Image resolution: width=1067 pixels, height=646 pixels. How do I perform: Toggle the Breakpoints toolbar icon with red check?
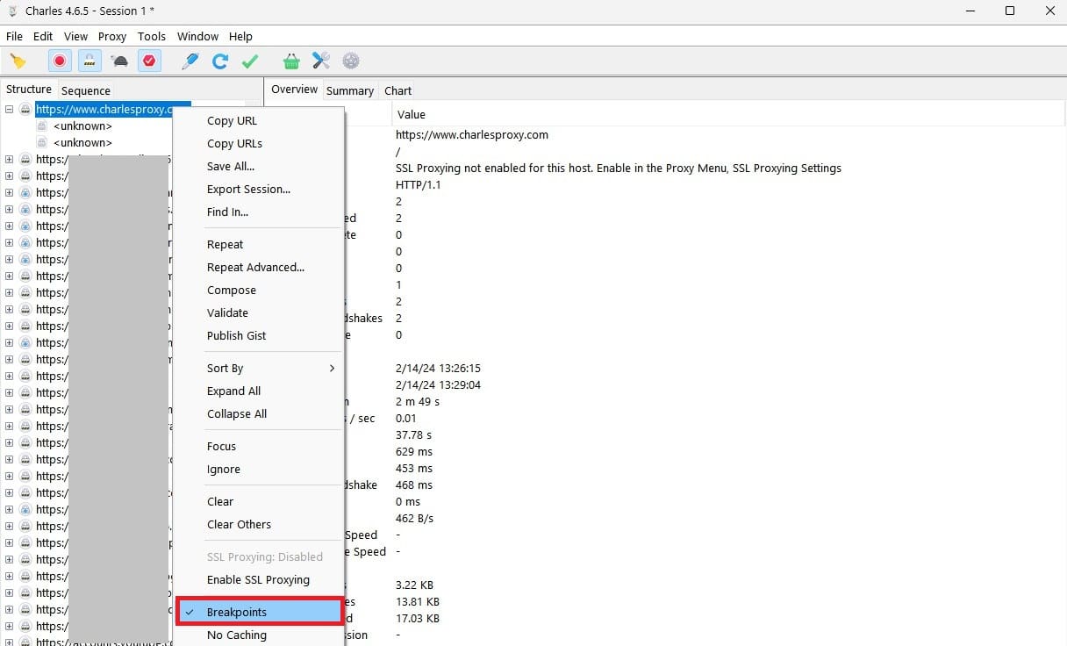[149, 61]
